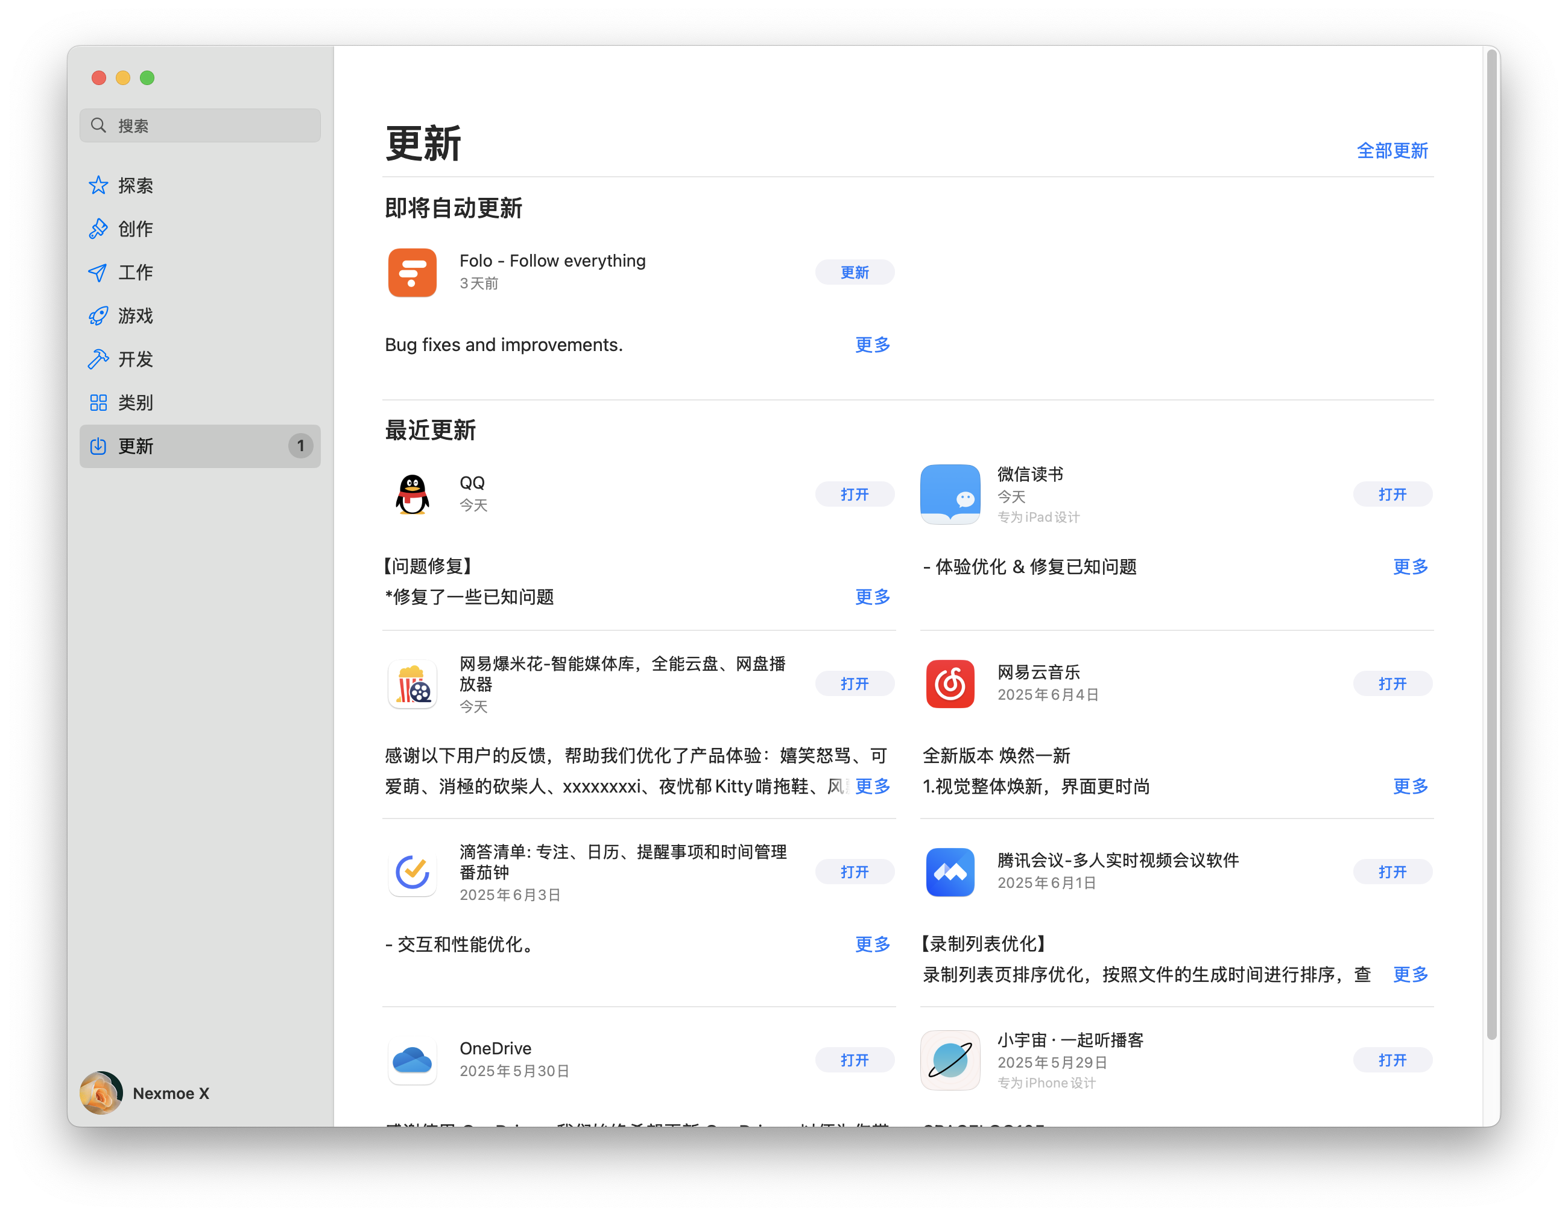Select 工作 in the sidebar
Viewport: 1568px width, 1216px height.
pyautogui.click(x=200, y=272)
